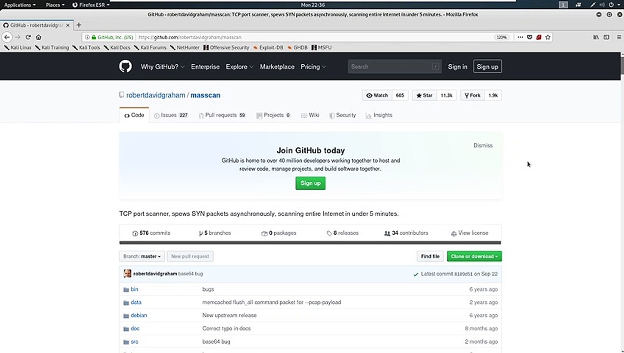
Task: Open the Kali Tools bookmark
Action: (x=86, y=48)
